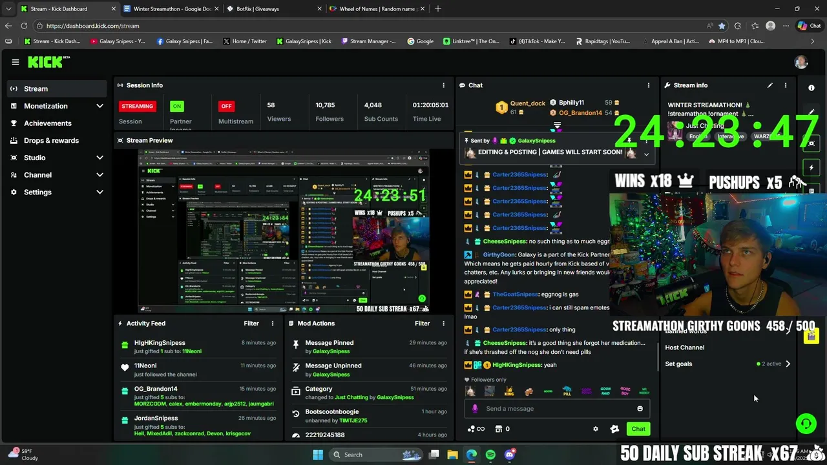This screenshot has width=827, height=465.
Task: Click Bootscootnboogie in Mod Actions
Action: (x=332, y=411)
